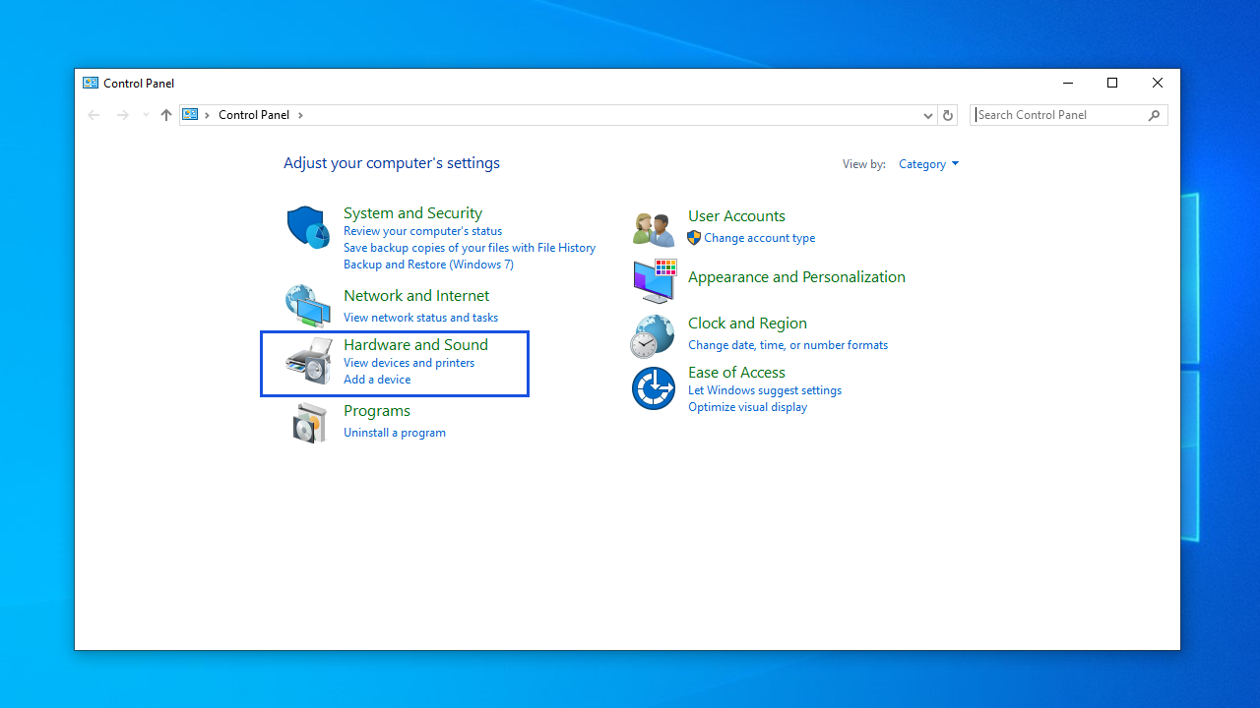
Task: Click the Forward navigation arrow
Action: coord(122,115)
